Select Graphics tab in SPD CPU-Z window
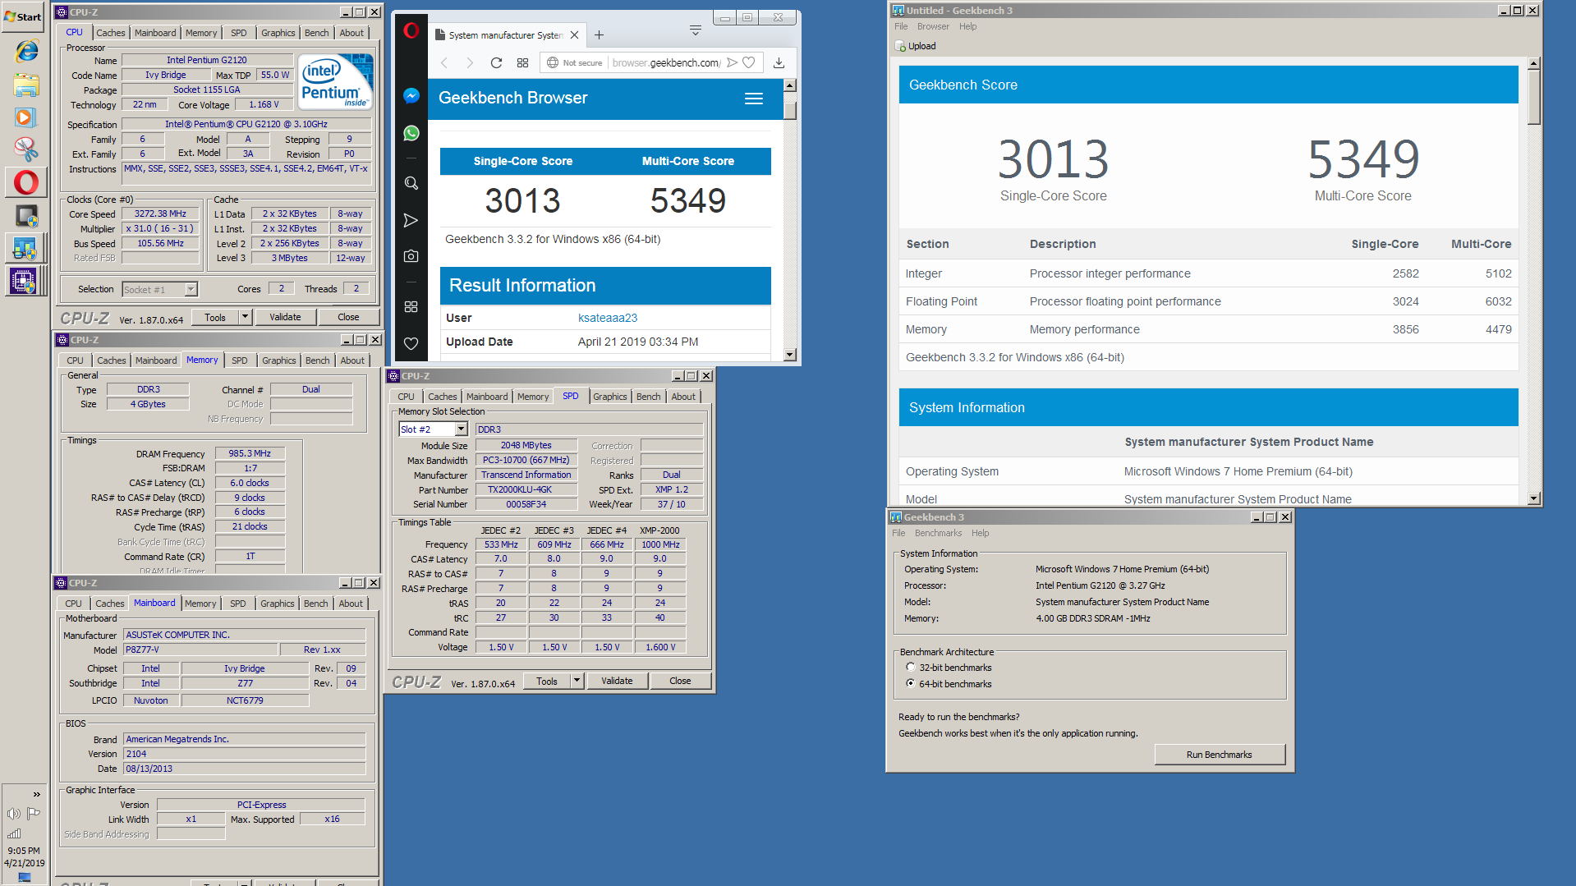1576x886 pixels. click(x=610, y=397)
